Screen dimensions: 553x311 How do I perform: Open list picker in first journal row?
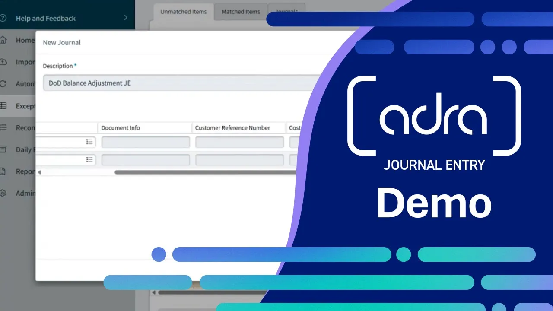click(89, 142)
